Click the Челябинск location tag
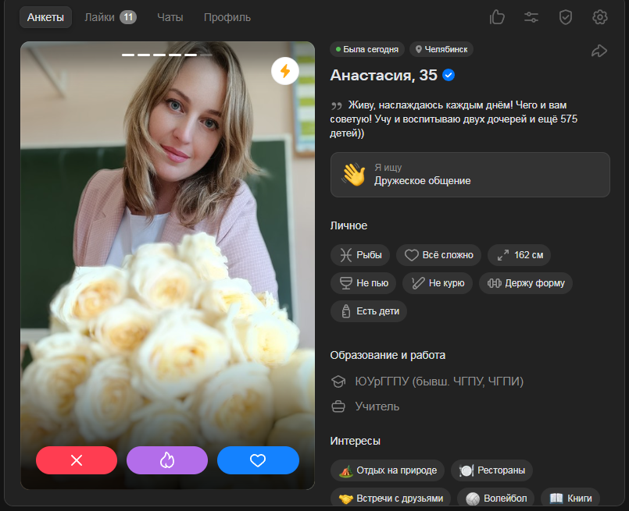 coord(441,49)
